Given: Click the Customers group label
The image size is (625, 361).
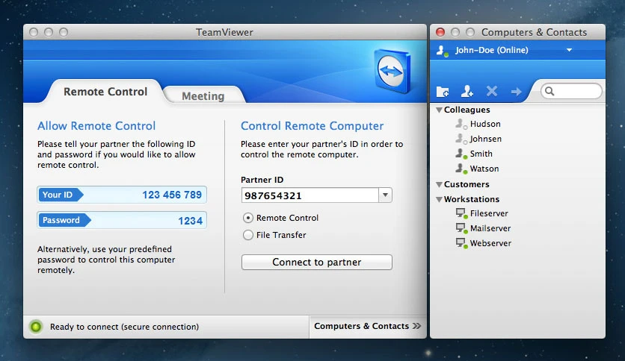Looking at the screenshot, I should coord(467,184).
